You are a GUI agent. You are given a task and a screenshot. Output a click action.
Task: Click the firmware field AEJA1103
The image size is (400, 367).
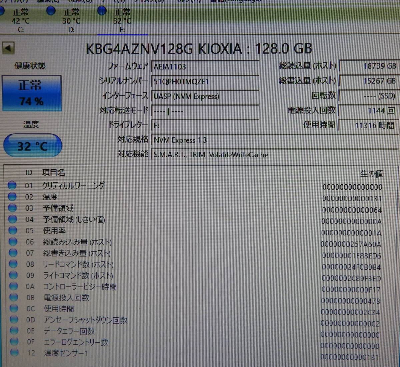point(205,66)
